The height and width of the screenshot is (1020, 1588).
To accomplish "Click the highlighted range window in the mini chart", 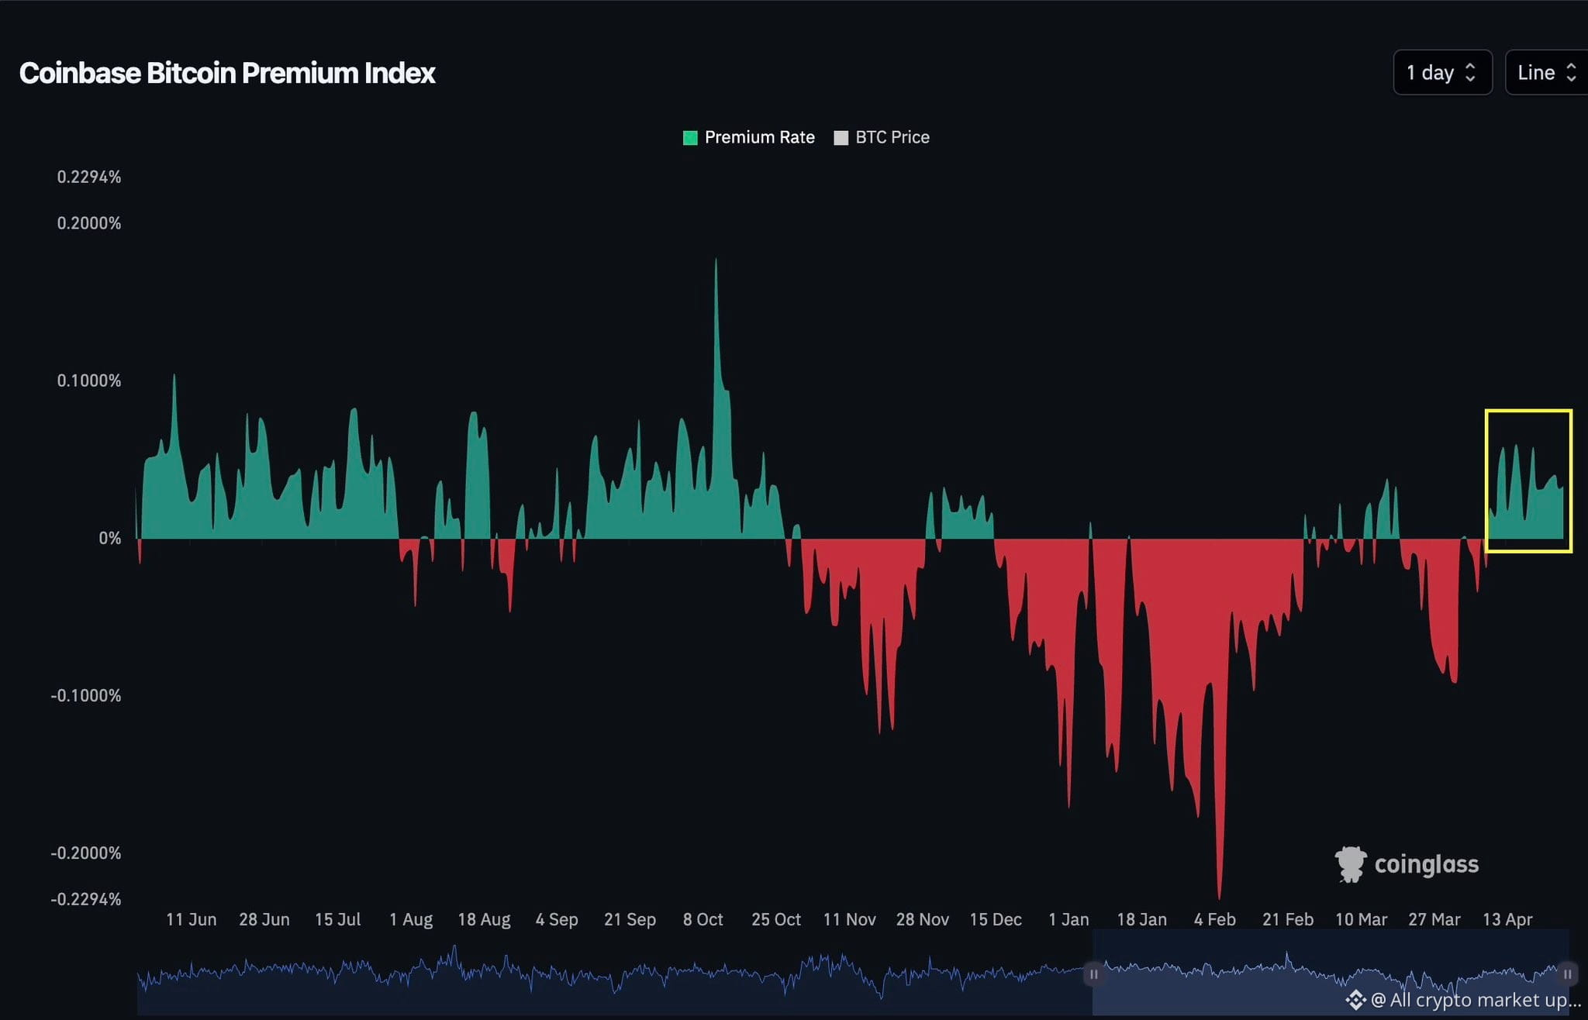I will [1330, 973].
